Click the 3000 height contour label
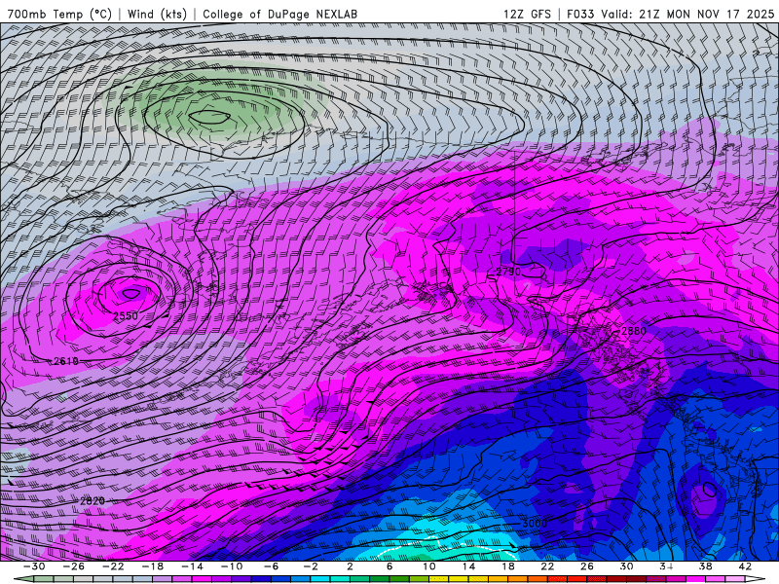 pos(535,524)
